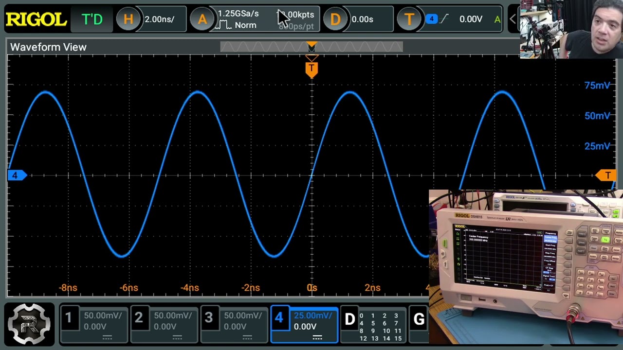Toggle channel 1 on
Screen dimensions: 623x350
point(69,318)
